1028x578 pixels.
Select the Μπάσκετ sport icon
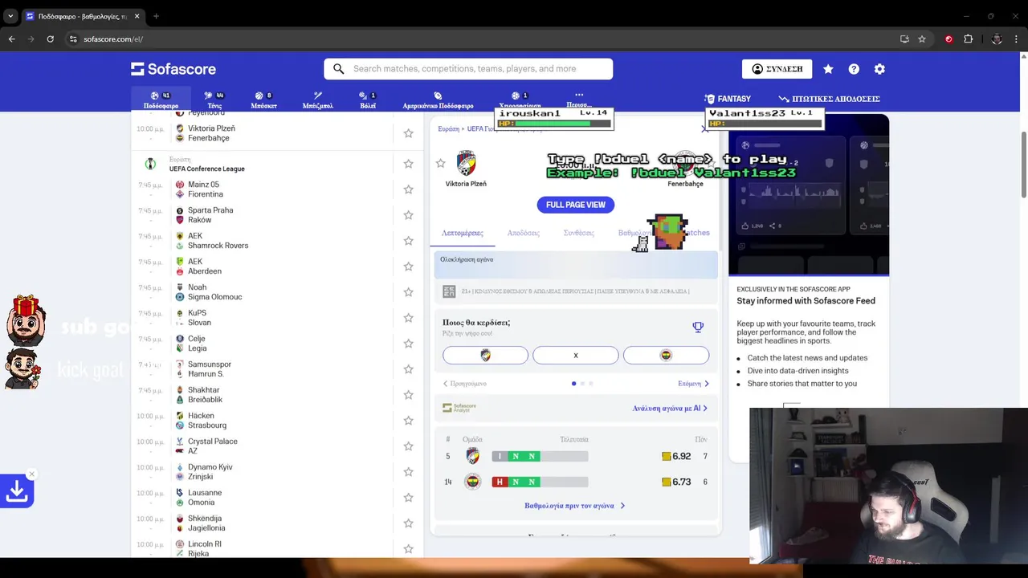pyautogui.click(x=263, y=100)
